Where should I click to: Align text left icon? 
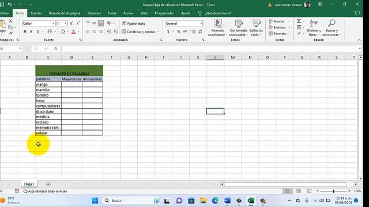(88, 32)
